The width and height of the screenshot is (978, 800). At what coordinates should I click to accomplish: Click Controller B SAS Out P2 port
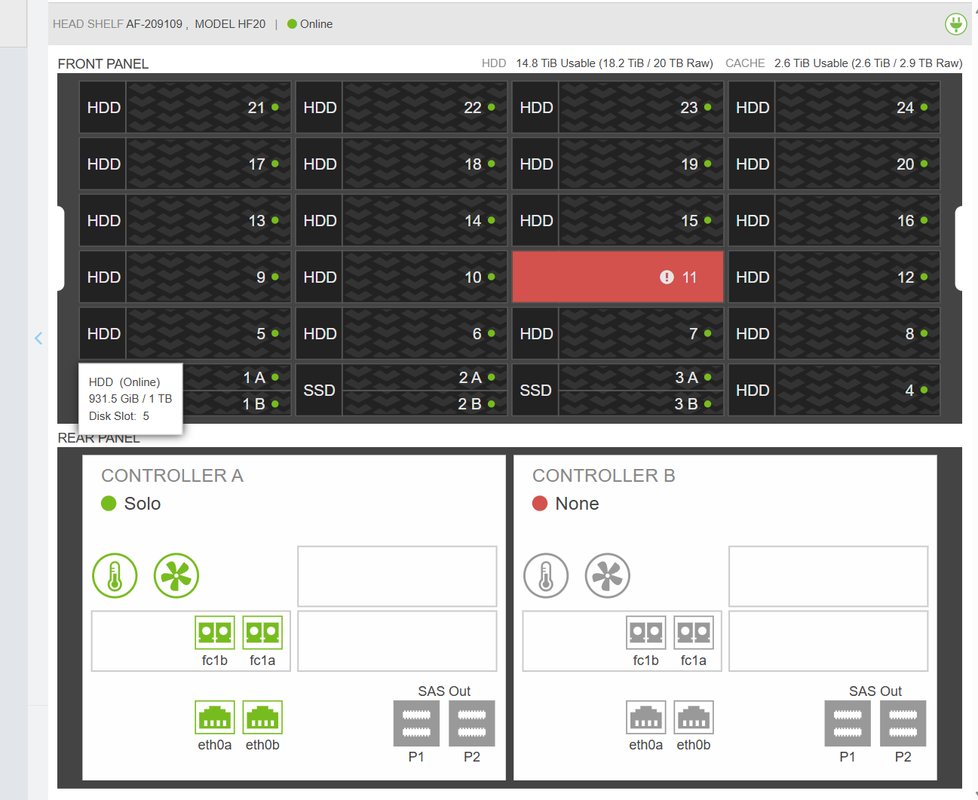(x=903, y=723)
